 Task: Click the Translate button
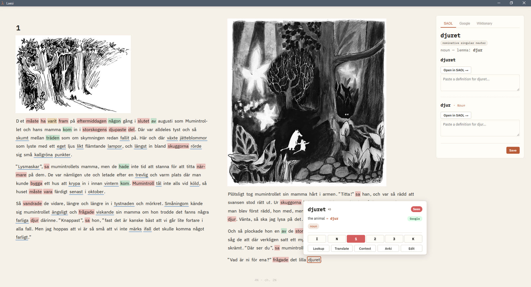pyautogui.click(x=342, y=249)
